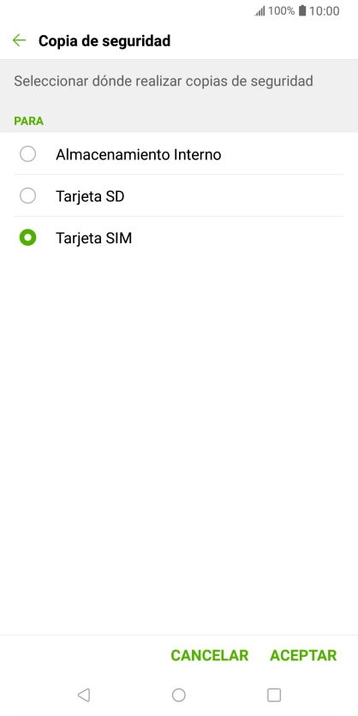The width and height of the screenshot is (358, 716).
Task: Tap the CANCELAR button
Action: coord(210,655)
